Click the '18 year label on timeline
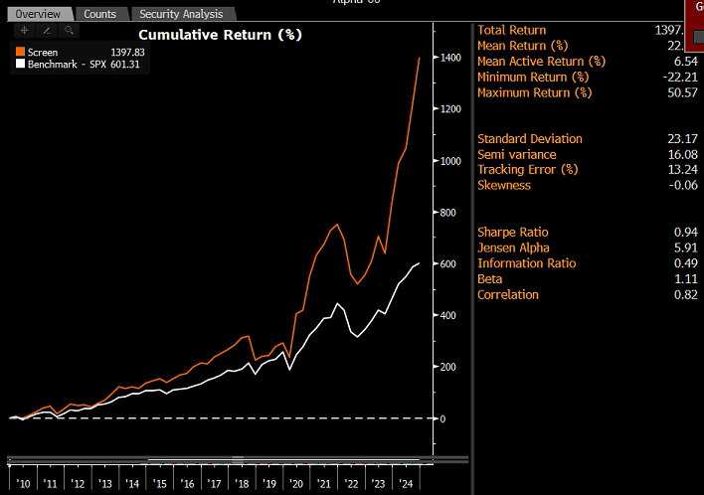704x495 pixels. (242, 484)
